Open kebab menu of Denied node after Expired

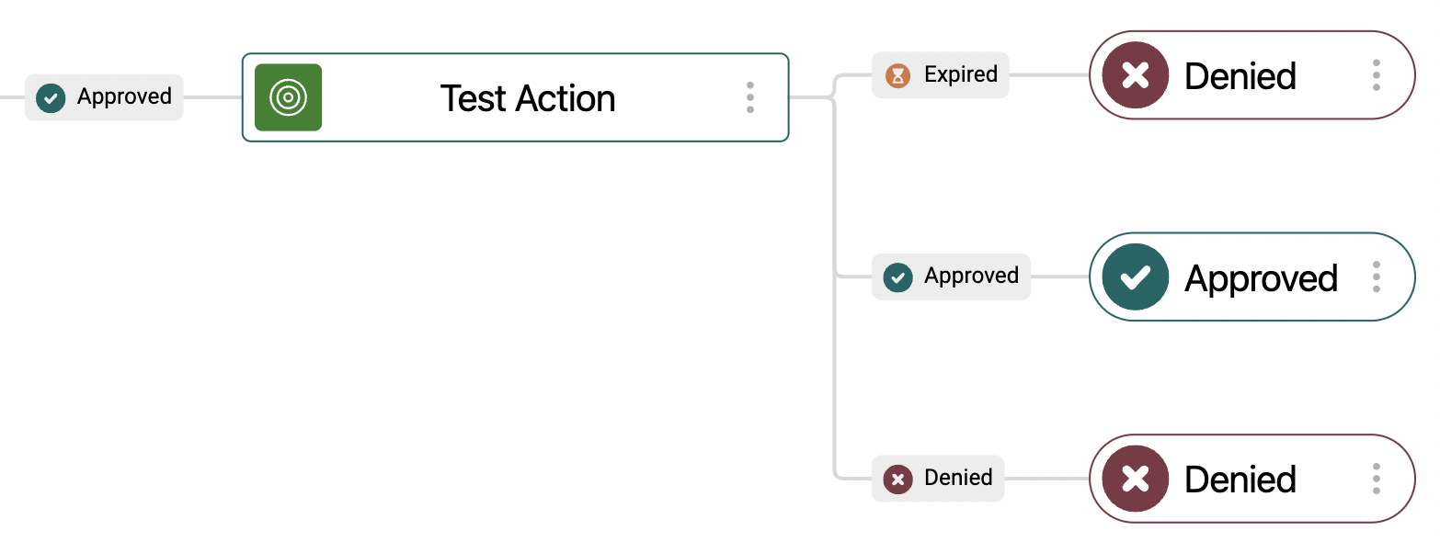(1376, 75)
